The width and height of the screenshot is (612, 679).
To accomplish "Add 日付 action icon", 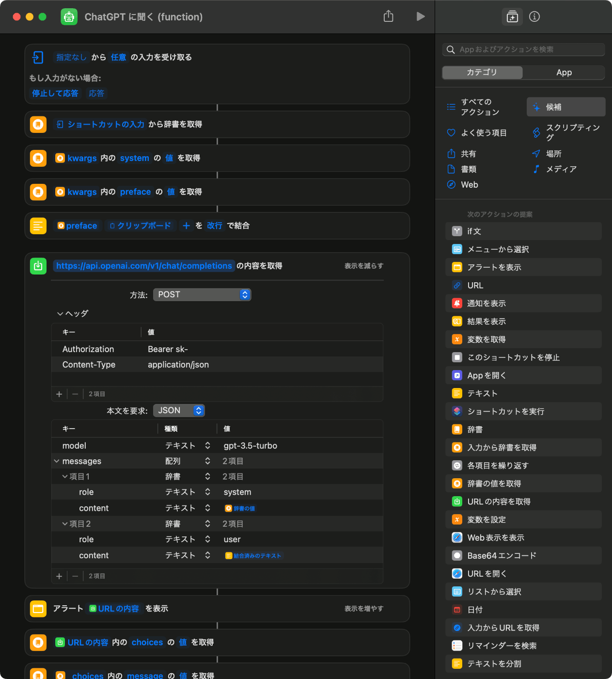I will 457,610.
